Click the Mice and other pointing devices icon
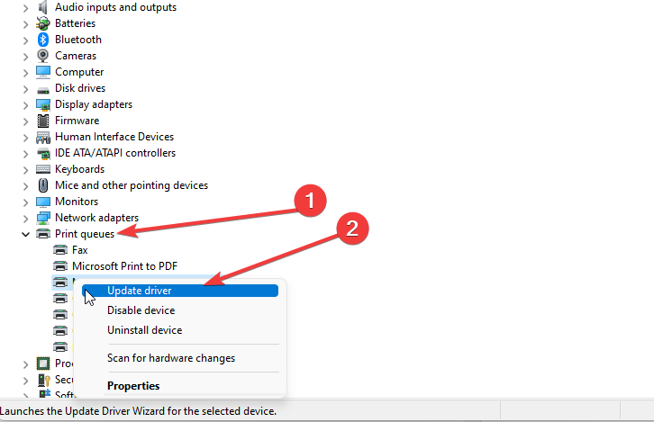Image resolution: width=654 pixels, height=422 pixels. pyautogui.click(x=43, y=185)
